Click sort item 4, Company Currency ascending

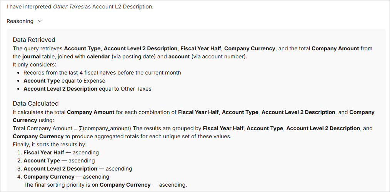pyautogui.click(x=66, y=177)
